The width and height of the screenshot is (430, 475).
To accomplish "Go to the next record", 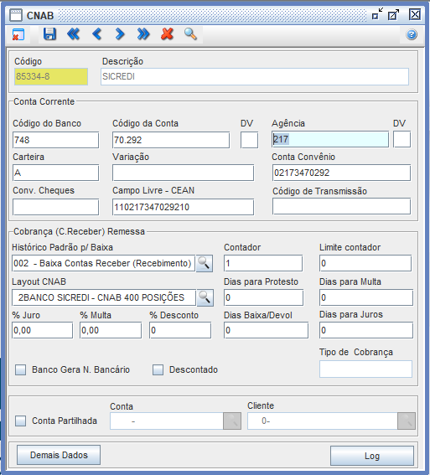I will click(120, 34).
